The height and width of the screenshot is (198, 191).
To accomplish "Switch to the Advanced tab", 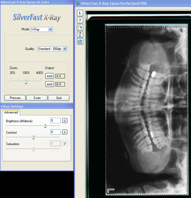I will 11,112.
